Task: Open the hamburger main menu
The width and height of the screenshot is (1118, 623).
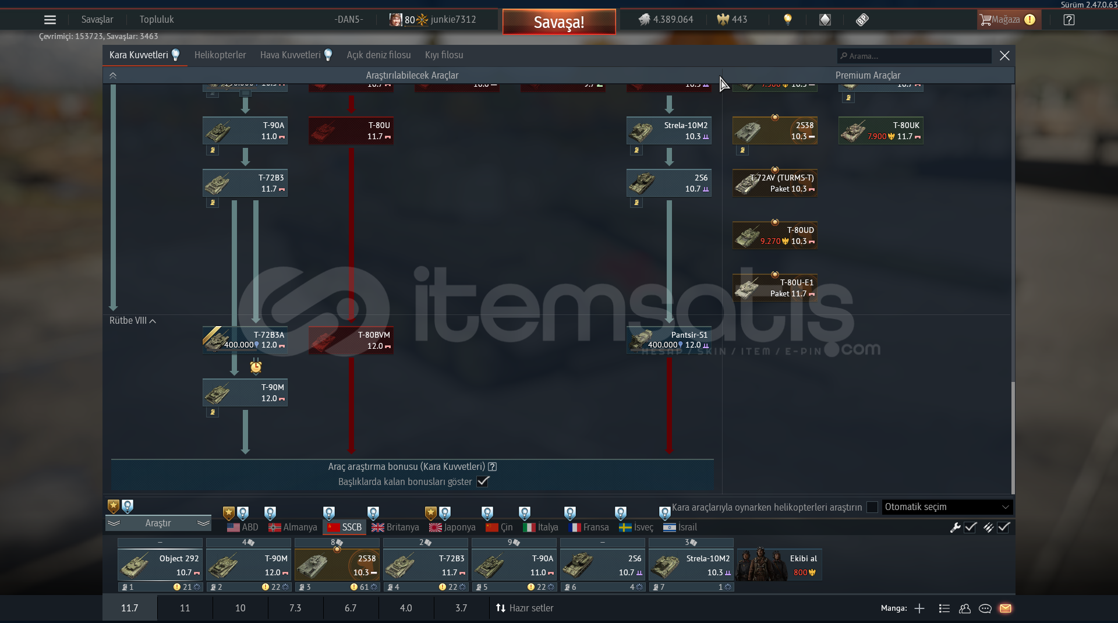Action: [50, 20]
